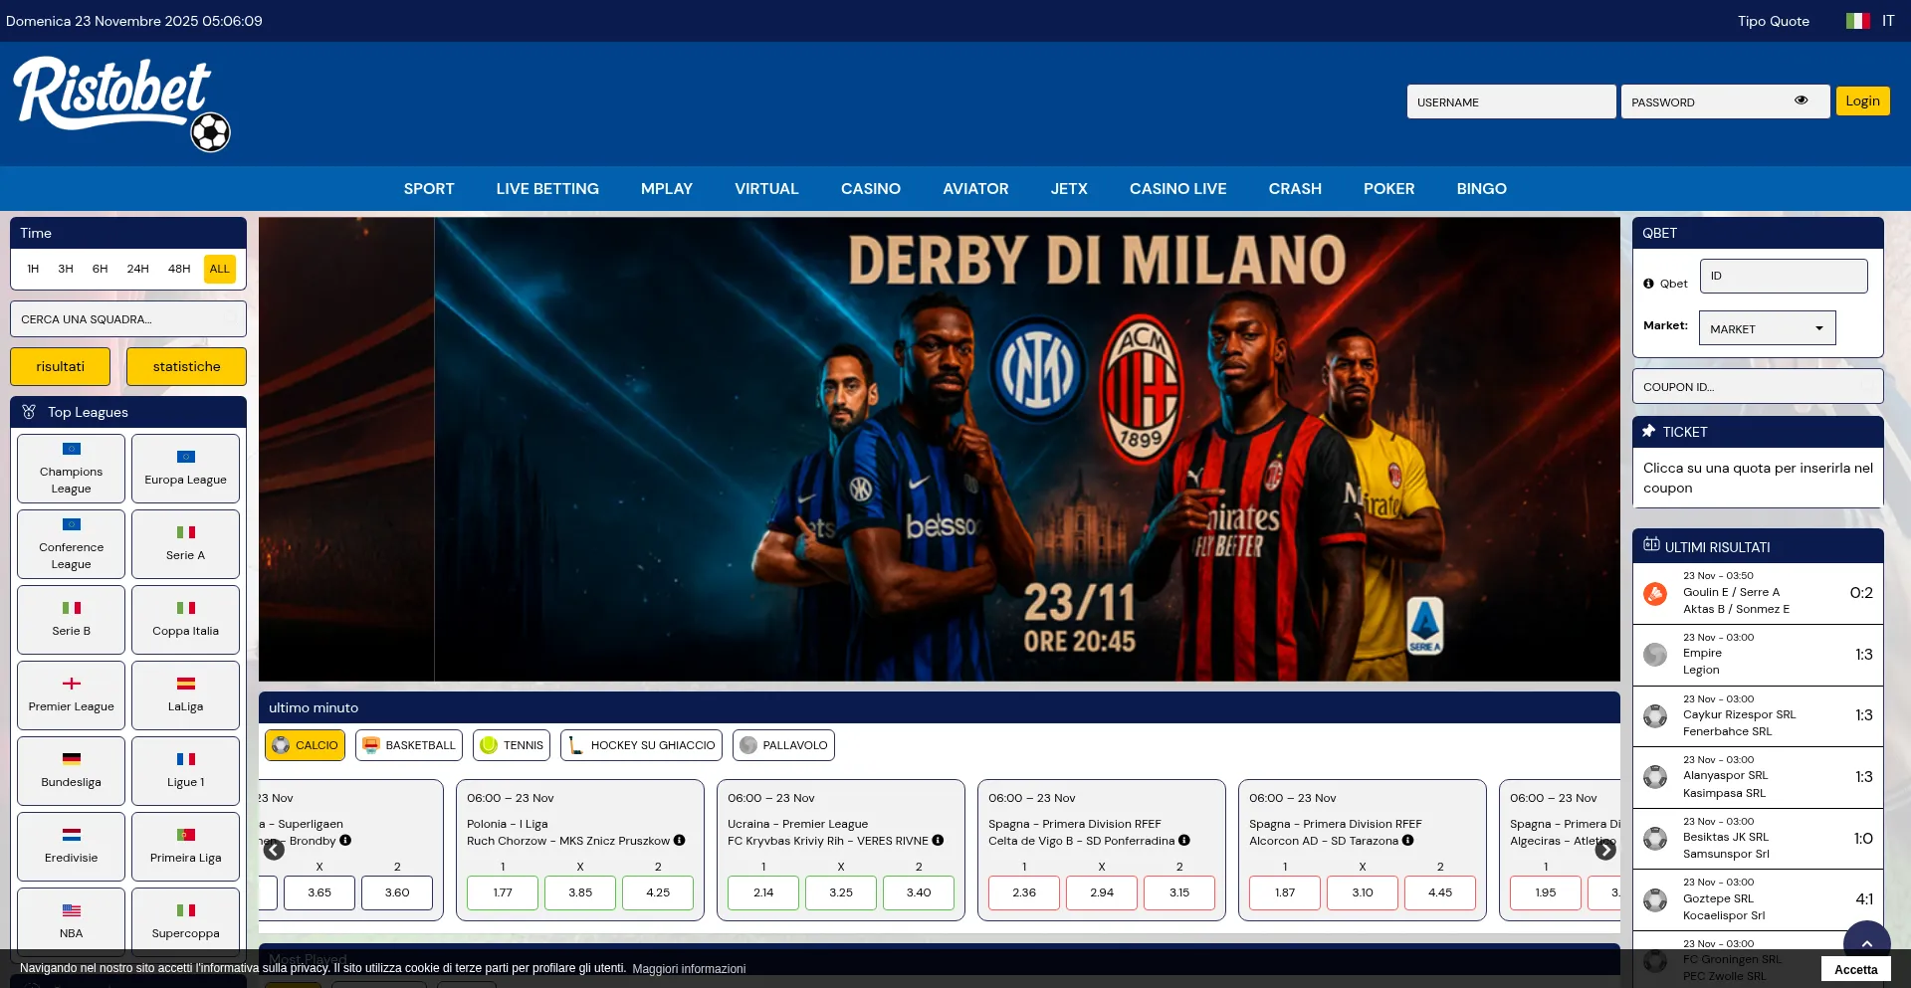Click the Italian flag language icon
1911x988 pixels.
pos(1856,21)
